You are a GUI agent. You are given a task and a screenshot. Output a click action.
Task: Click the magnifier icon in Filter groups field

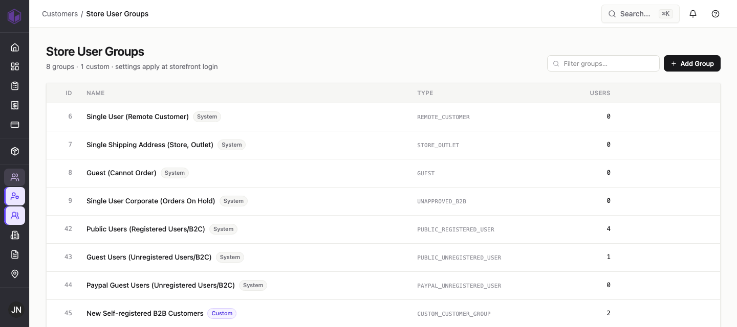click(556, 64)
